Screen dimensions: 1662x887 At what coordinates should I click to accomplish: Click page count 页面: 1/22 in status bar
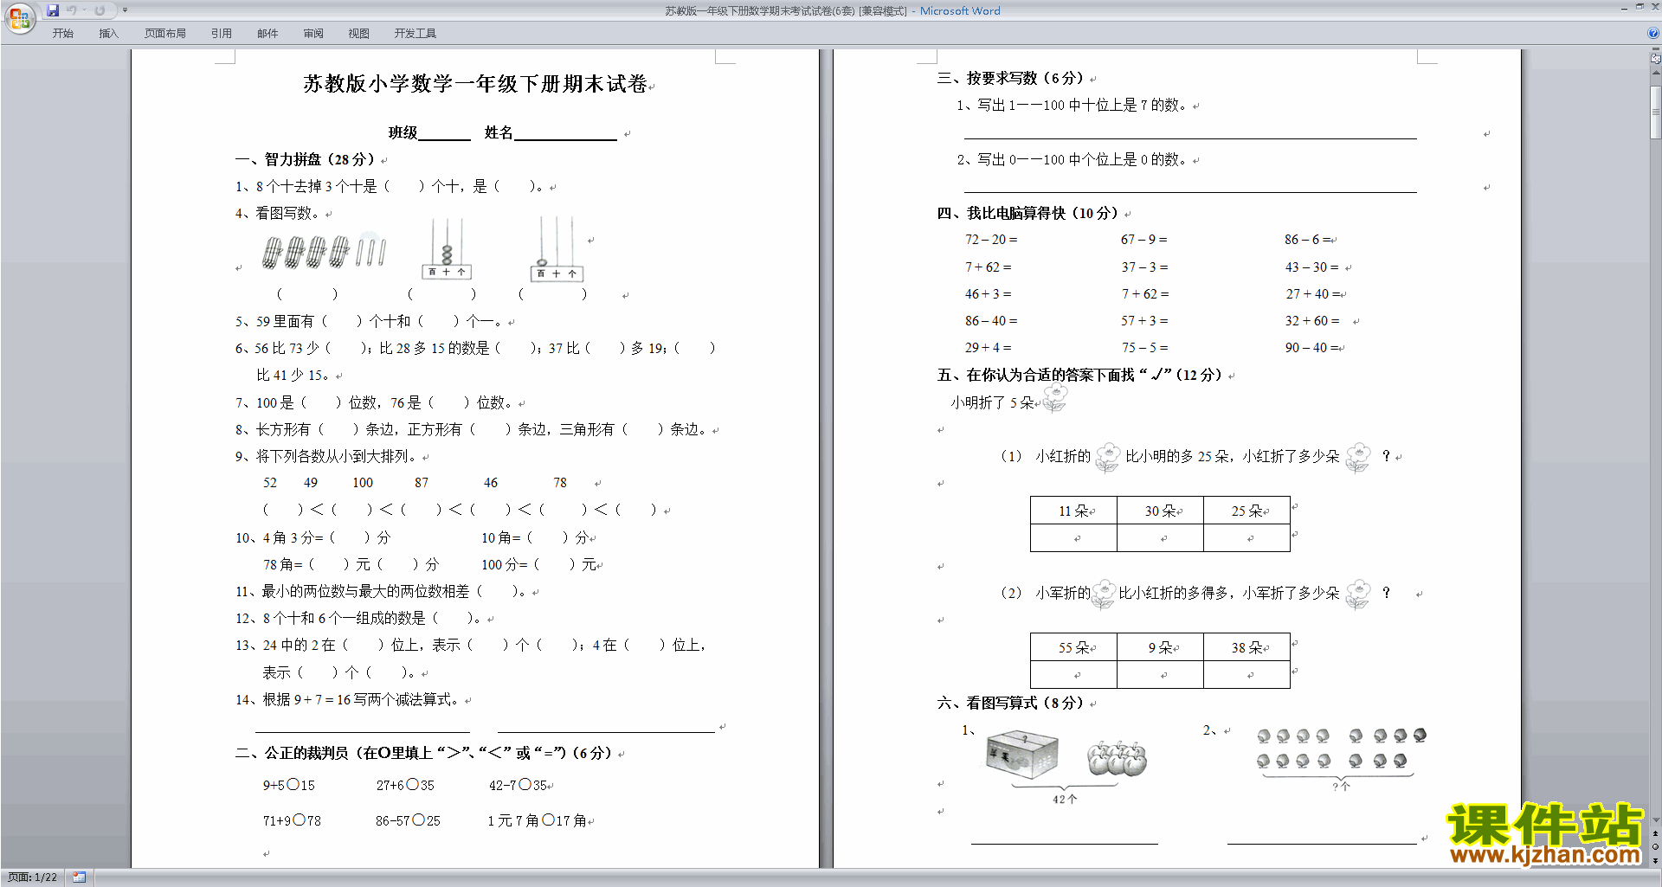[x=33, y=877]
